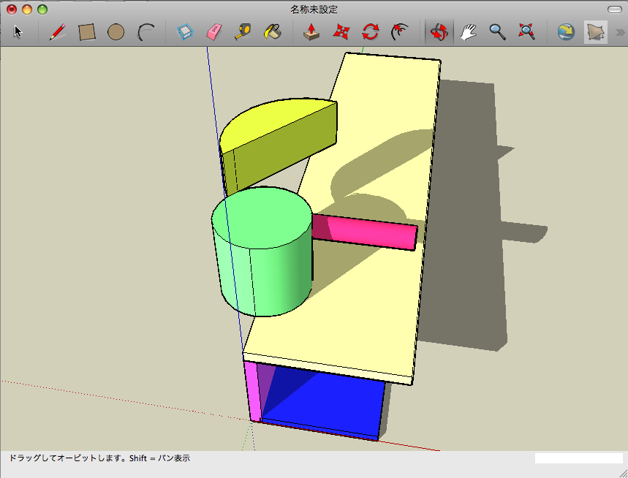
Task: Pick the Rectangle drawing tool
Action: pos(86,32)
